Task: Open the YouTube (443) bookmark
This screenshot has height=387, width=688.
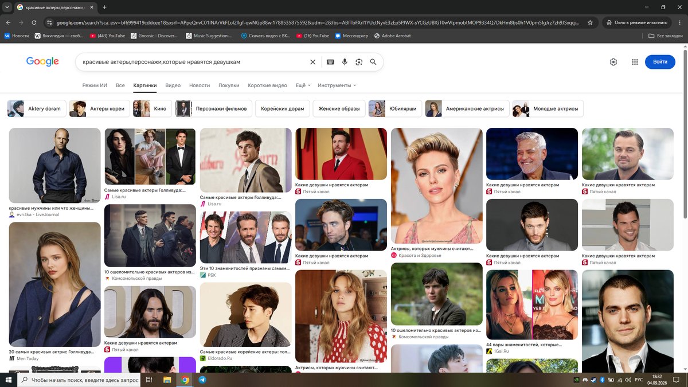Action: pos(107,36)
